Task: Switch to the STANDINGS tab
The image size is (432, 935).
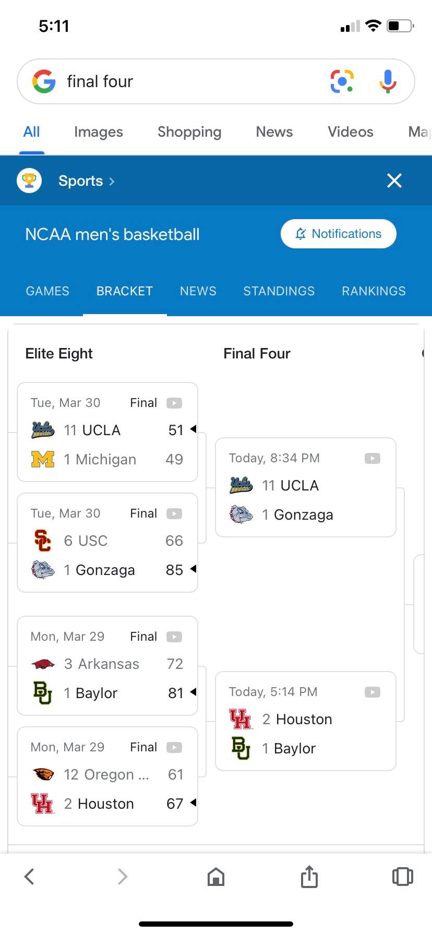Action: pos(279,291)
